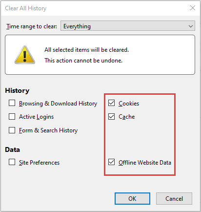Disable the Cache checkbox

pos(111,117)
